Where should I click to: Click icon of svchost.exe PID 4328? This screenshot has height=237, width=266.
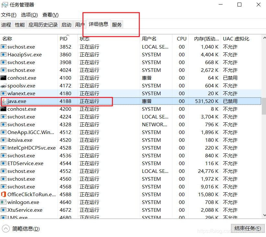(4, 124)
